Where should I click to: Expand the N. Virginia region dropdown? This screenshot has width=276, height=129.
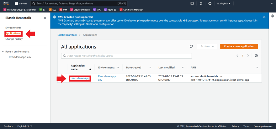pos(224,3)
